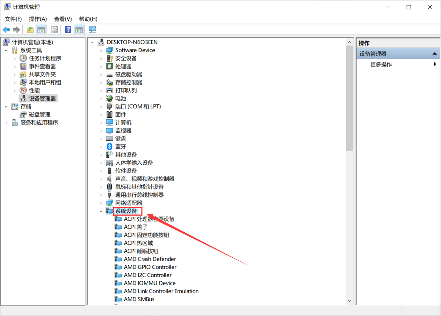This screenshot has width=441, height=316.
Task: Collapse the 存储 tree node
Action: click(x=6, y=107)
